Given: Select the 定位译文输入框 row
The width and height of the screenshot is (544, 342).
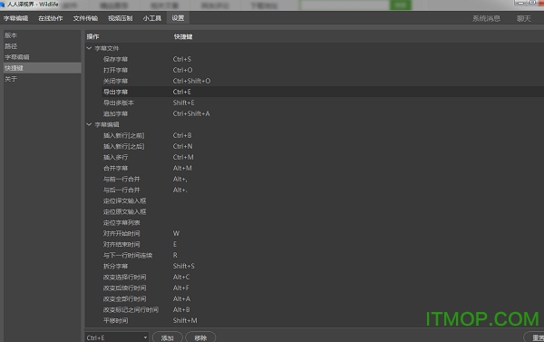Looking at the screenshot, I should coord(315,200).
